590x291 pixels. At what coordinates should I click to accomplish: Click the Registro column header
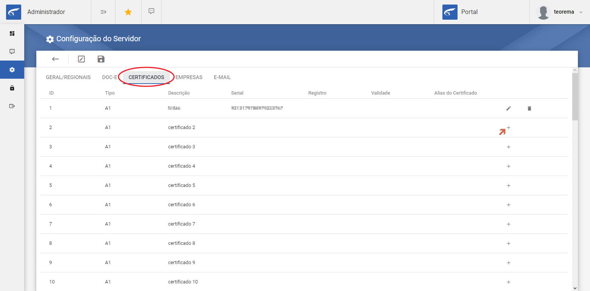coord(317,93)
